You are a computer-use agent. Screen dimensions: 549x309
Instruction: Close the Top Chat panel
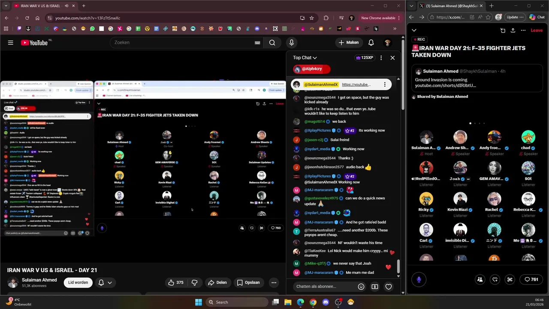coord(392,58)
